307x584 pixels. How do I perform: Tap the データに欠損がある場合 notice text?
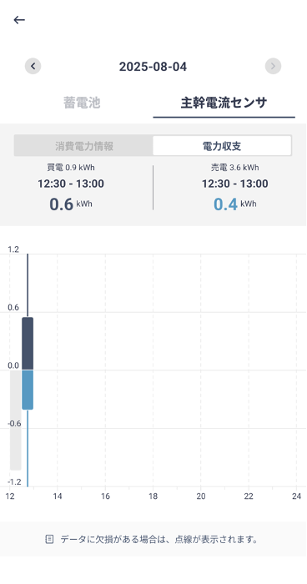coord(159,539)
